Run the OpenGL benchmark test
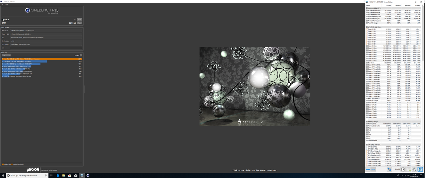 click(x=79, y=20)
